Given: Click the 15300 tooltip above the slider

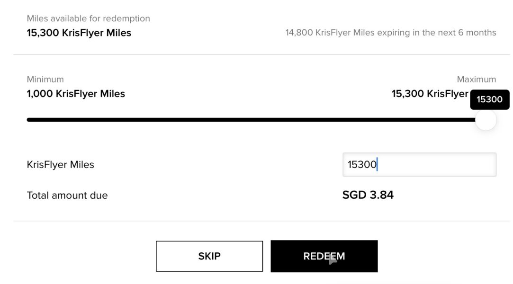Looking at the screenshot, I should pos(489,99).
